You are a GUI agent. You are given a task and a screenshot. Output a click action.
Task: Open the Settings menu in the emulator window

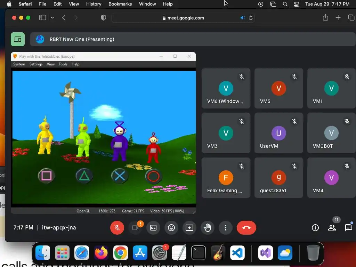36,64
